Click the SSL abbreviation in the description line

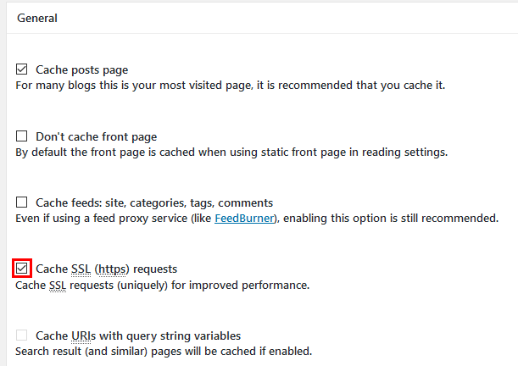tap(58, 285)
